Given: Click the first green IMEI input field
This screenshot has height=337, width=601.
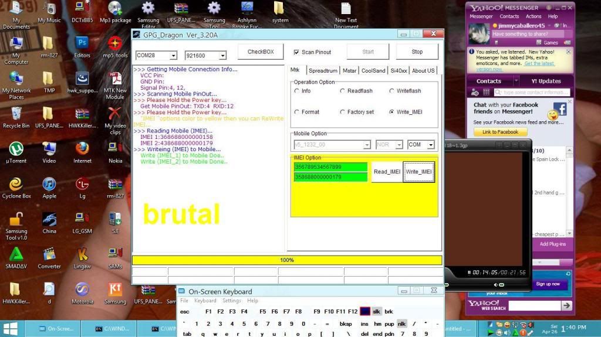Looking at the screenshot, I should (x=330, y=167).
